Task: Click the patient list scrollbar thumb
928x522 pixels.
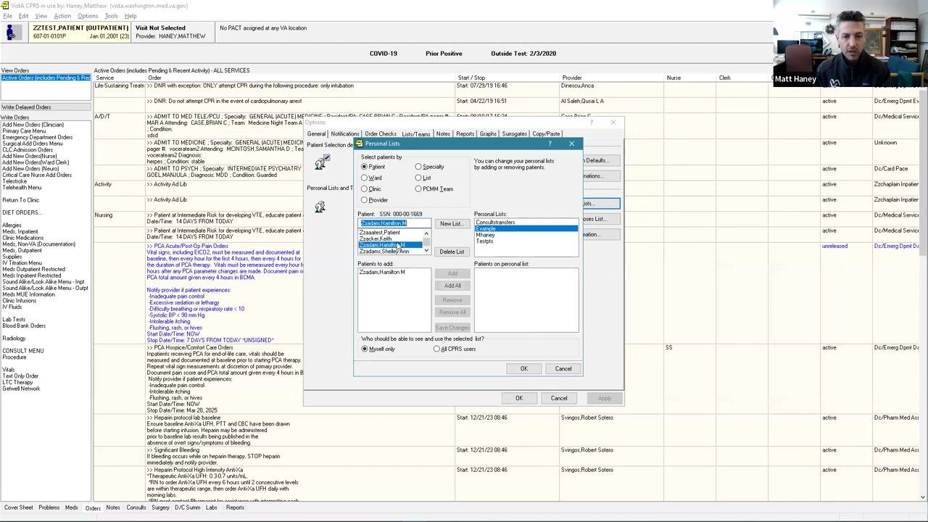Action: coord(426,242)
